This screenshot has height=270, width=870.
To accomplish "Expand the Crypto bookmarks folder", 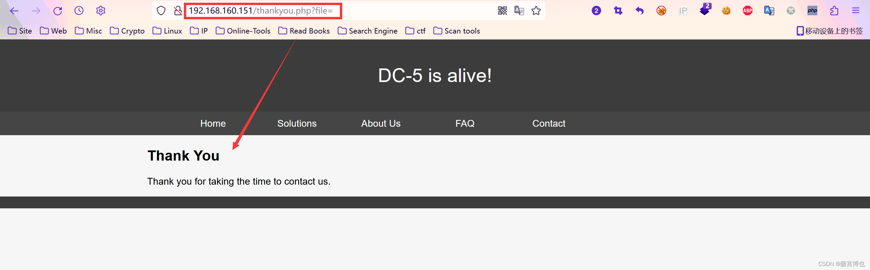I will 127,31.
